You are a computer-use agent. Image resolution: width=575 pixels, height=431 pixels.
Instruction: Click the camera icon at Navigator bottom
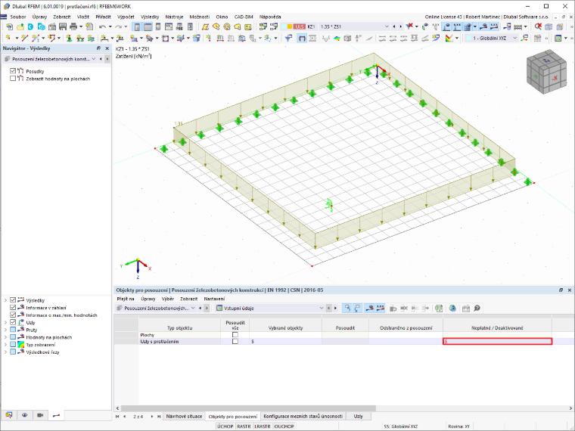pos(40,415)
